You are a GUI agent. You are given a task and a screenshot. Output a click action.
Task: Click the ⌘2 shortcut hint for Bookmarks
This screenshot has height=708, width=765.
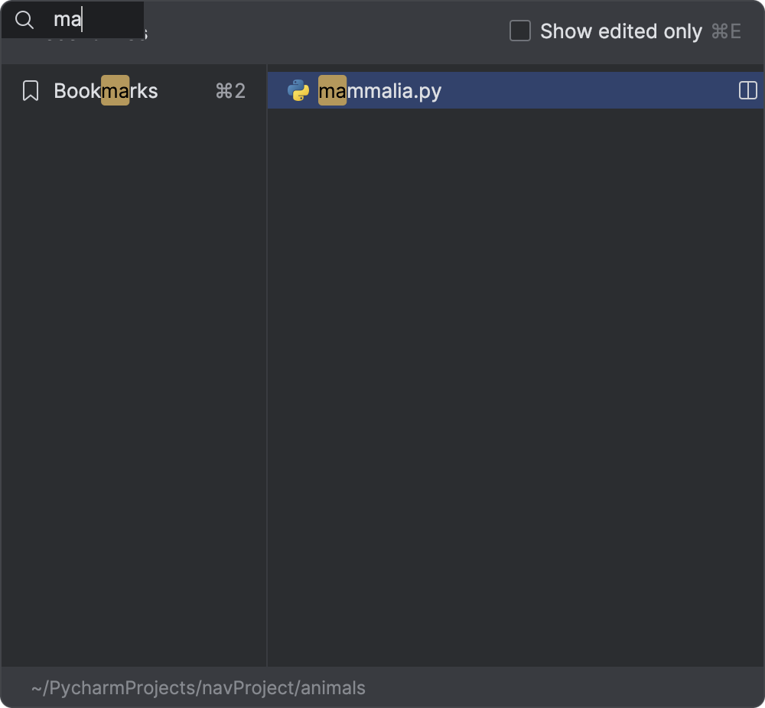[230, 91]
